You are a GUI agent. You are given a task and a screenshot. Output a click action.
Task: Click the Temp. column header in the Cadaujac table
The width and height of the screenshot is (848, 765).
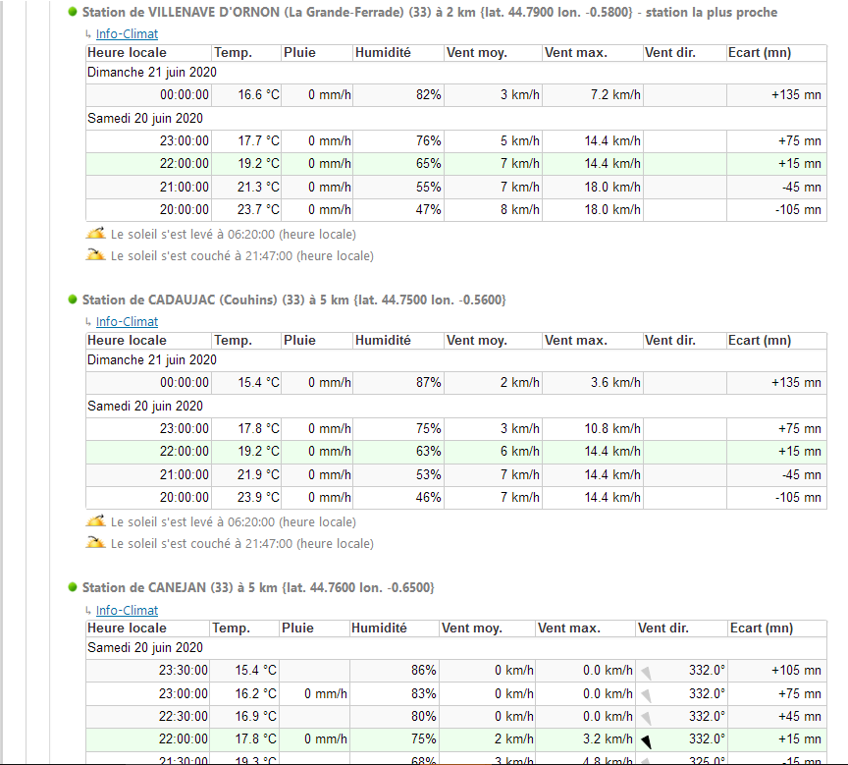click(x=234, y=341)
